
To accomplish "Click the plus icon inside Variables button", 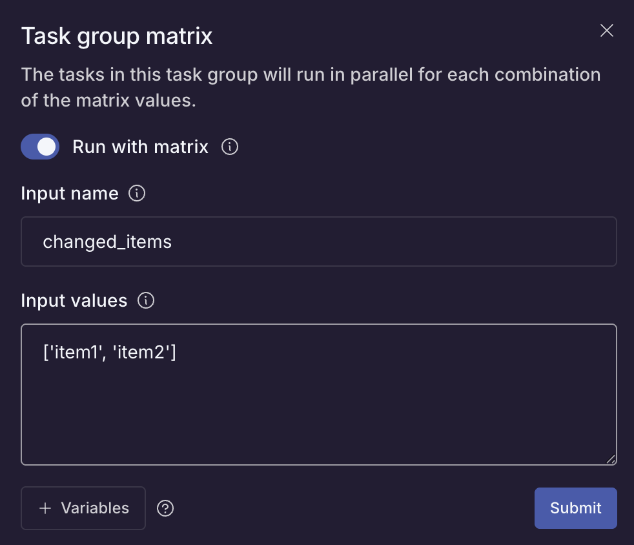I will [45, 508].
